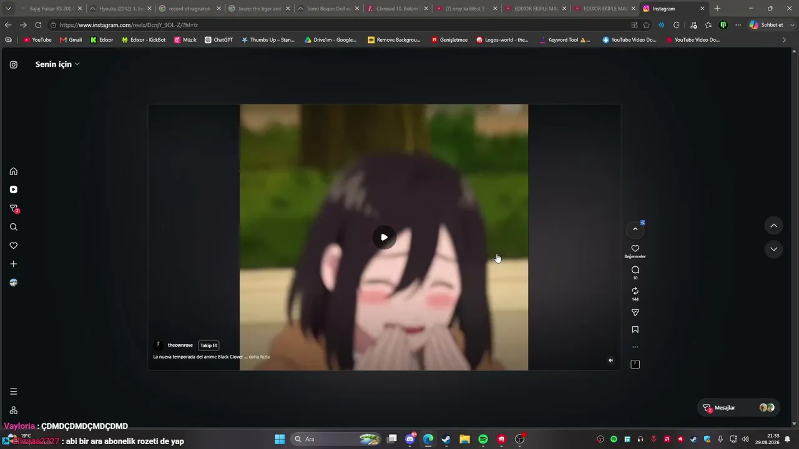
Task: Open the profile avatar in the left sidebar
Action: pos(13,282)
